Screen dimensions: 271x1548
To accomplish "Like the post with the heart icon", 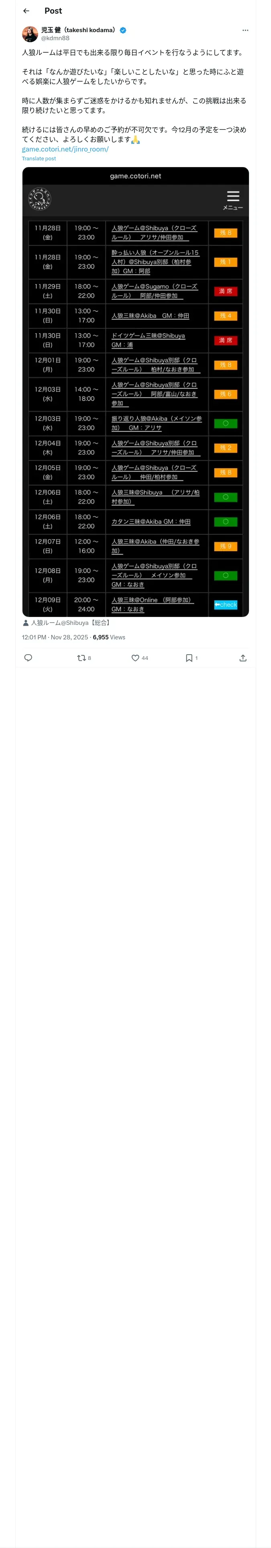I will coord(135,658).
